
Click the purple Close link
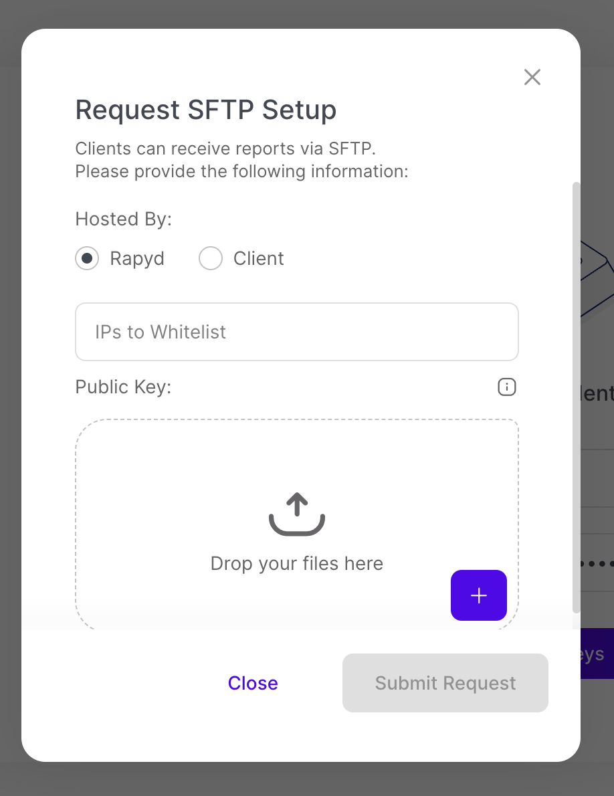click(253, 683)
